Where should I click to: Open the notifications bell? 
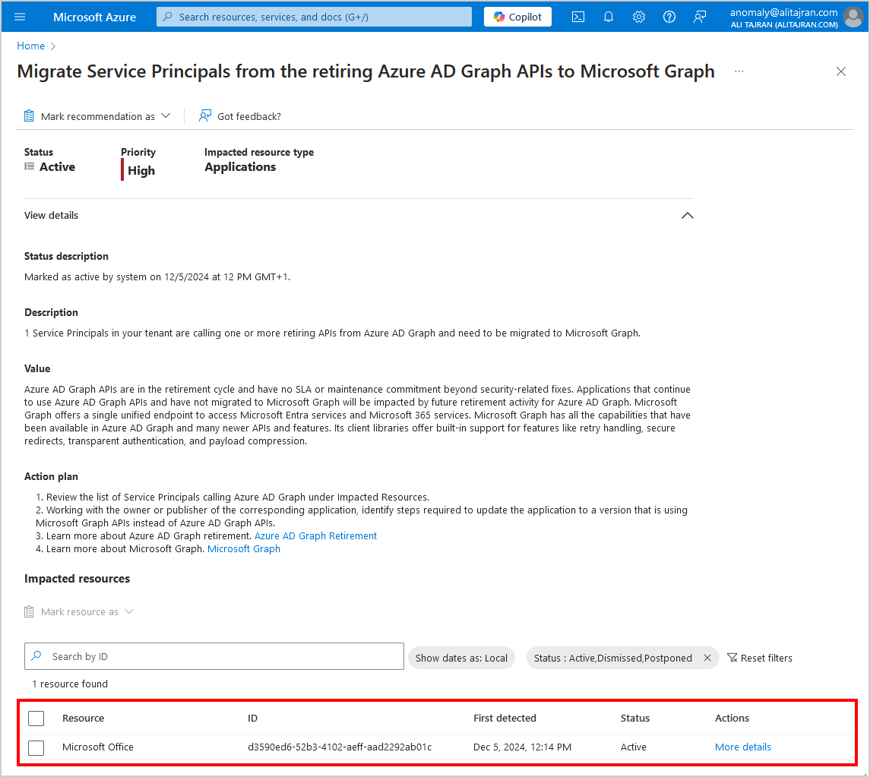tap(609, 17)
